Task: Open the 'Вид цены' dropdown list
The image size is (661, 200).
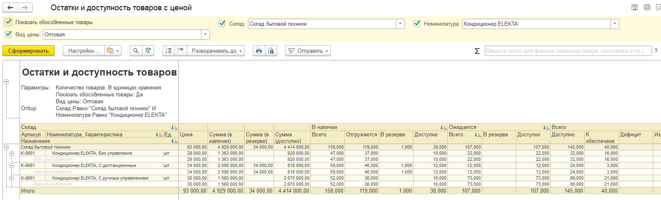Action: pos(205,35)
